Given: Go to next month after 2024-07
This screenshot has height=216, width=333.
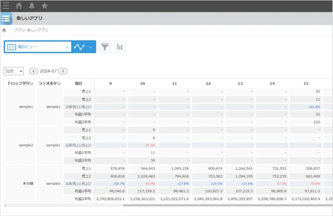Looking at the screenshot, I should tap(63, 71).
